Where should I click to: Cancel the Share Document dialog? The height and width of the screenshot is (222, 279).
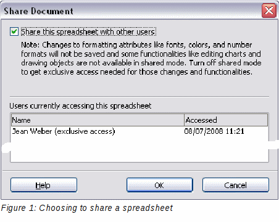236,185
